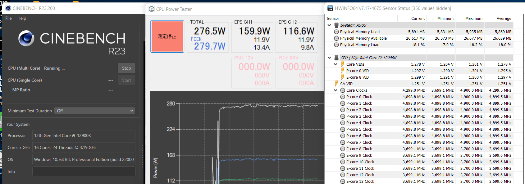Collapse the System: ASUS sensor group
The image size is (525, 184).
(329, 25)
